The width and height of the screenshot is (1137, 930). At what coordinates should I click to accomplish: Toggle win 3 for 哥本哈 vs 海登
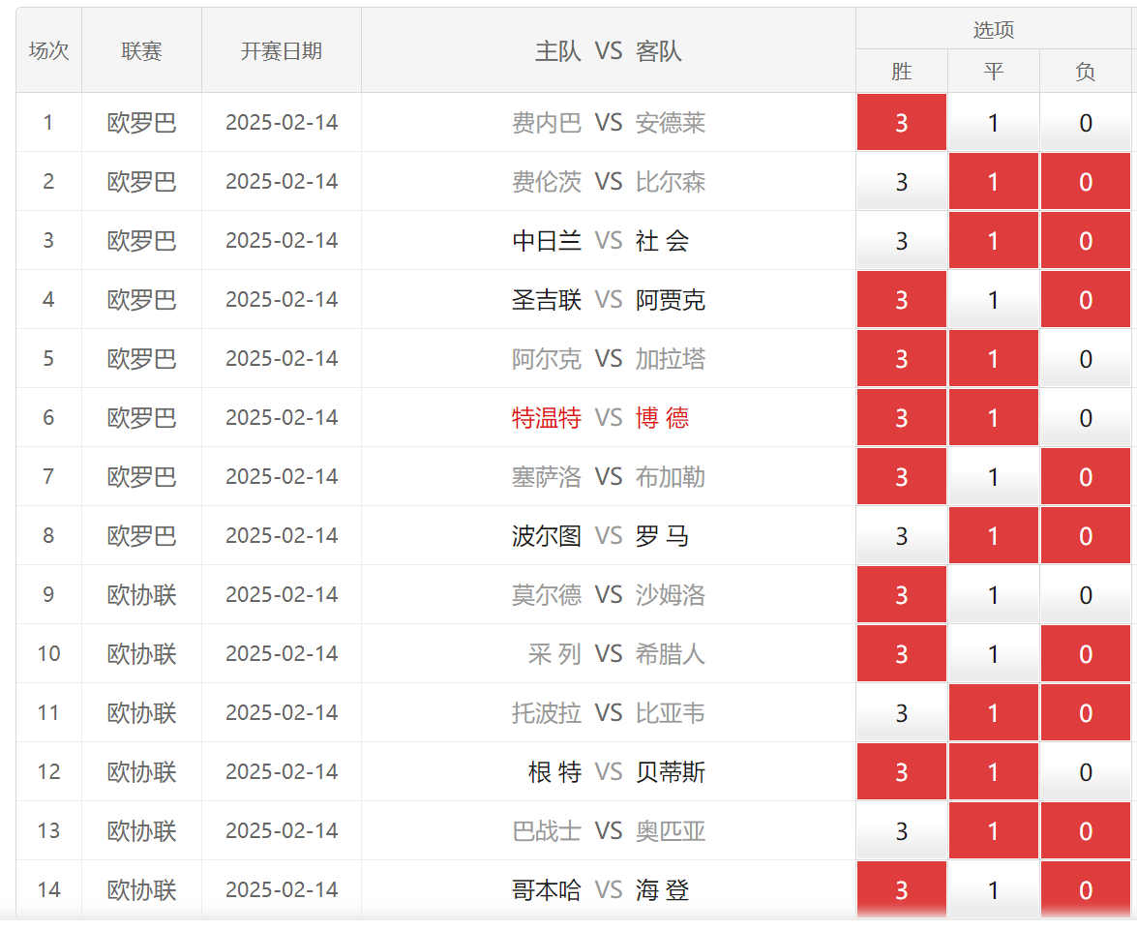(x=901, y=889)
